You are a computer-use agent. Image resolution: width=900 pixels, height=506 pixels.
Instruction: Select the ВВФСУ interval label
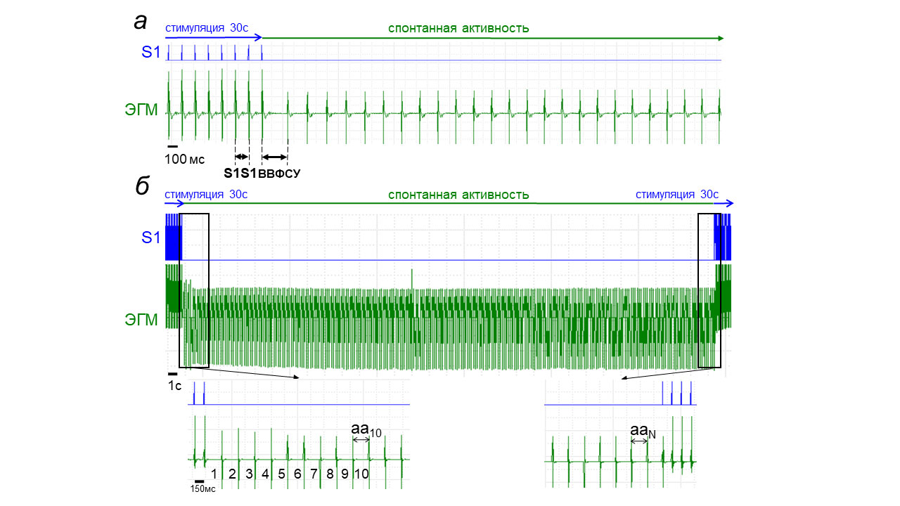[x=279, y=174]
